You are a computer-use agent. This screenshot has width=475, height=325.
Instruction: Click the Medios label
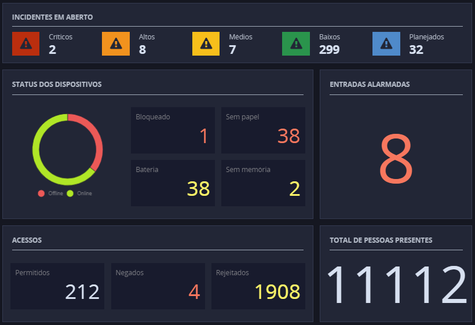point(240,37)
